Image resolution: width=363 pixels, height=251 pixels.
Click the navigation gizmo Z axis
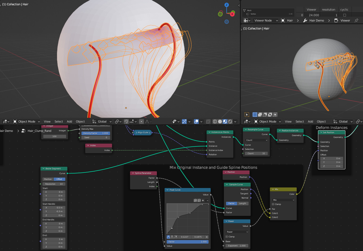(x=227, y=5)
